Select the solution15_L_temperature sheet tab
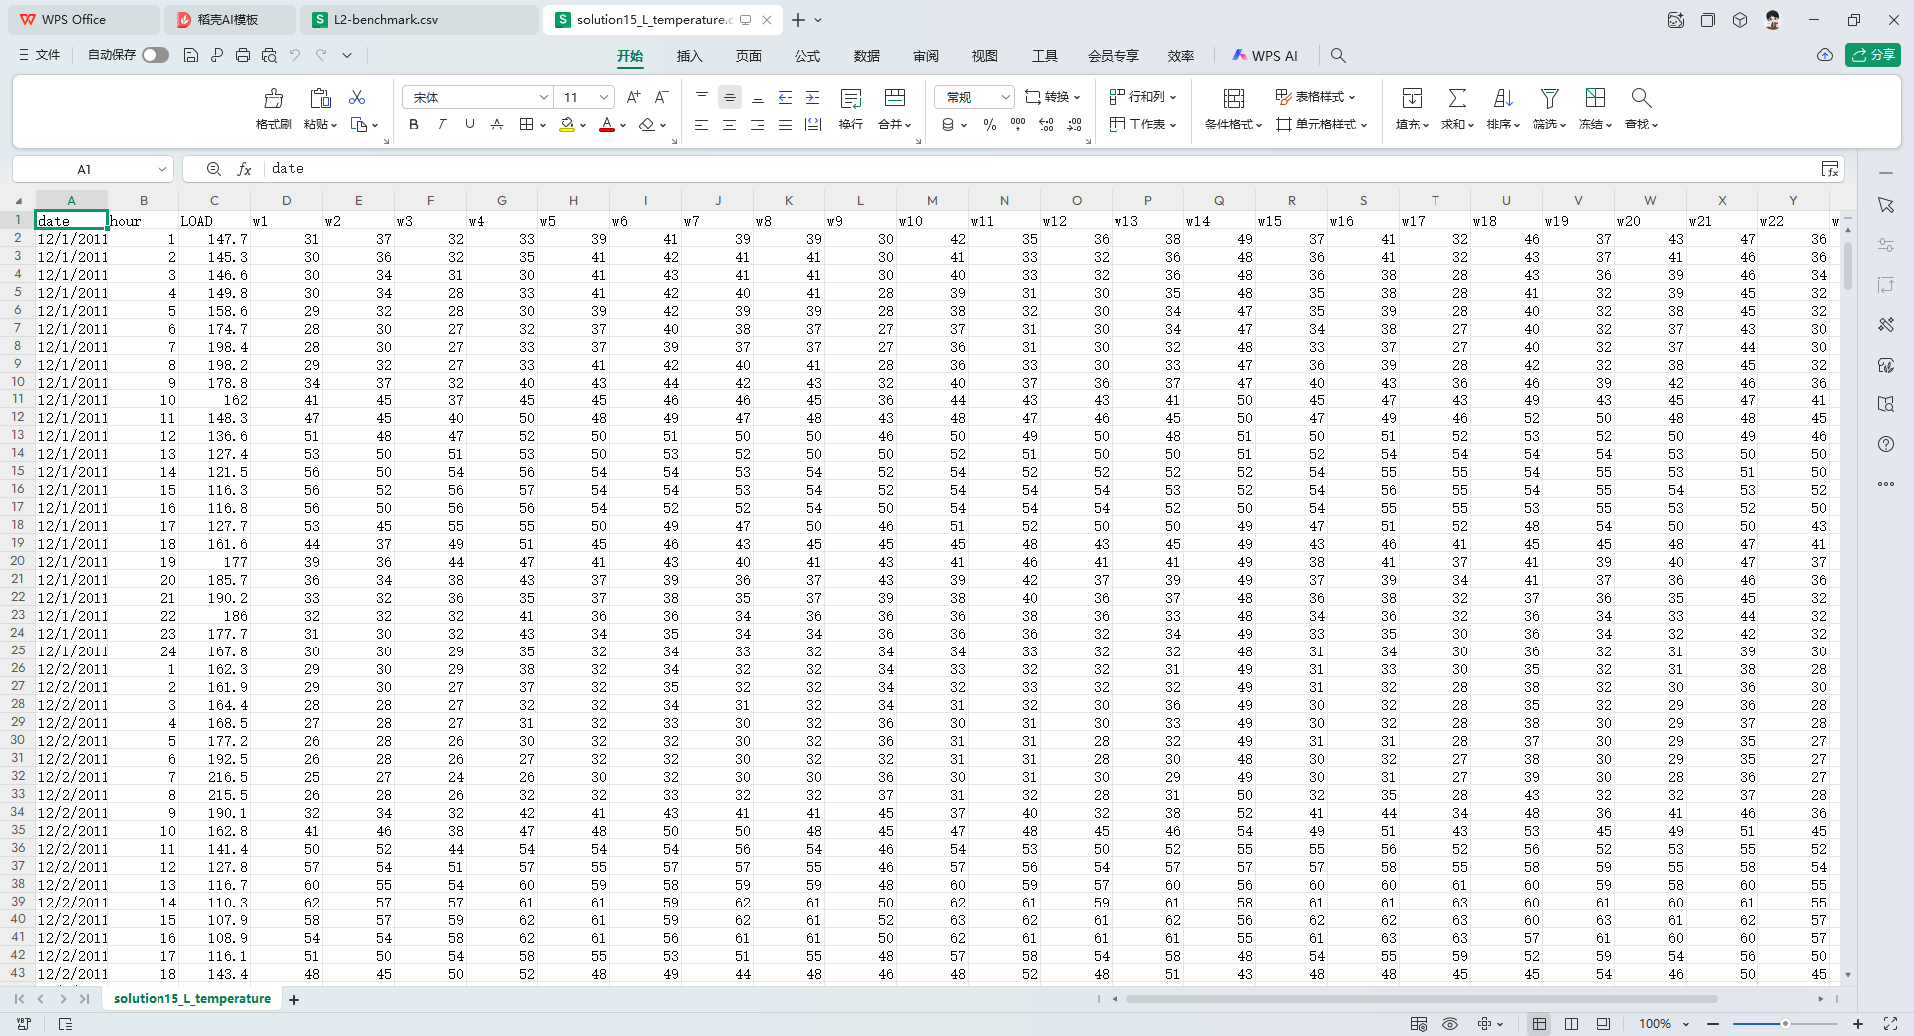This screenshot has height=1036, width=1914. (x=191, y=998)
